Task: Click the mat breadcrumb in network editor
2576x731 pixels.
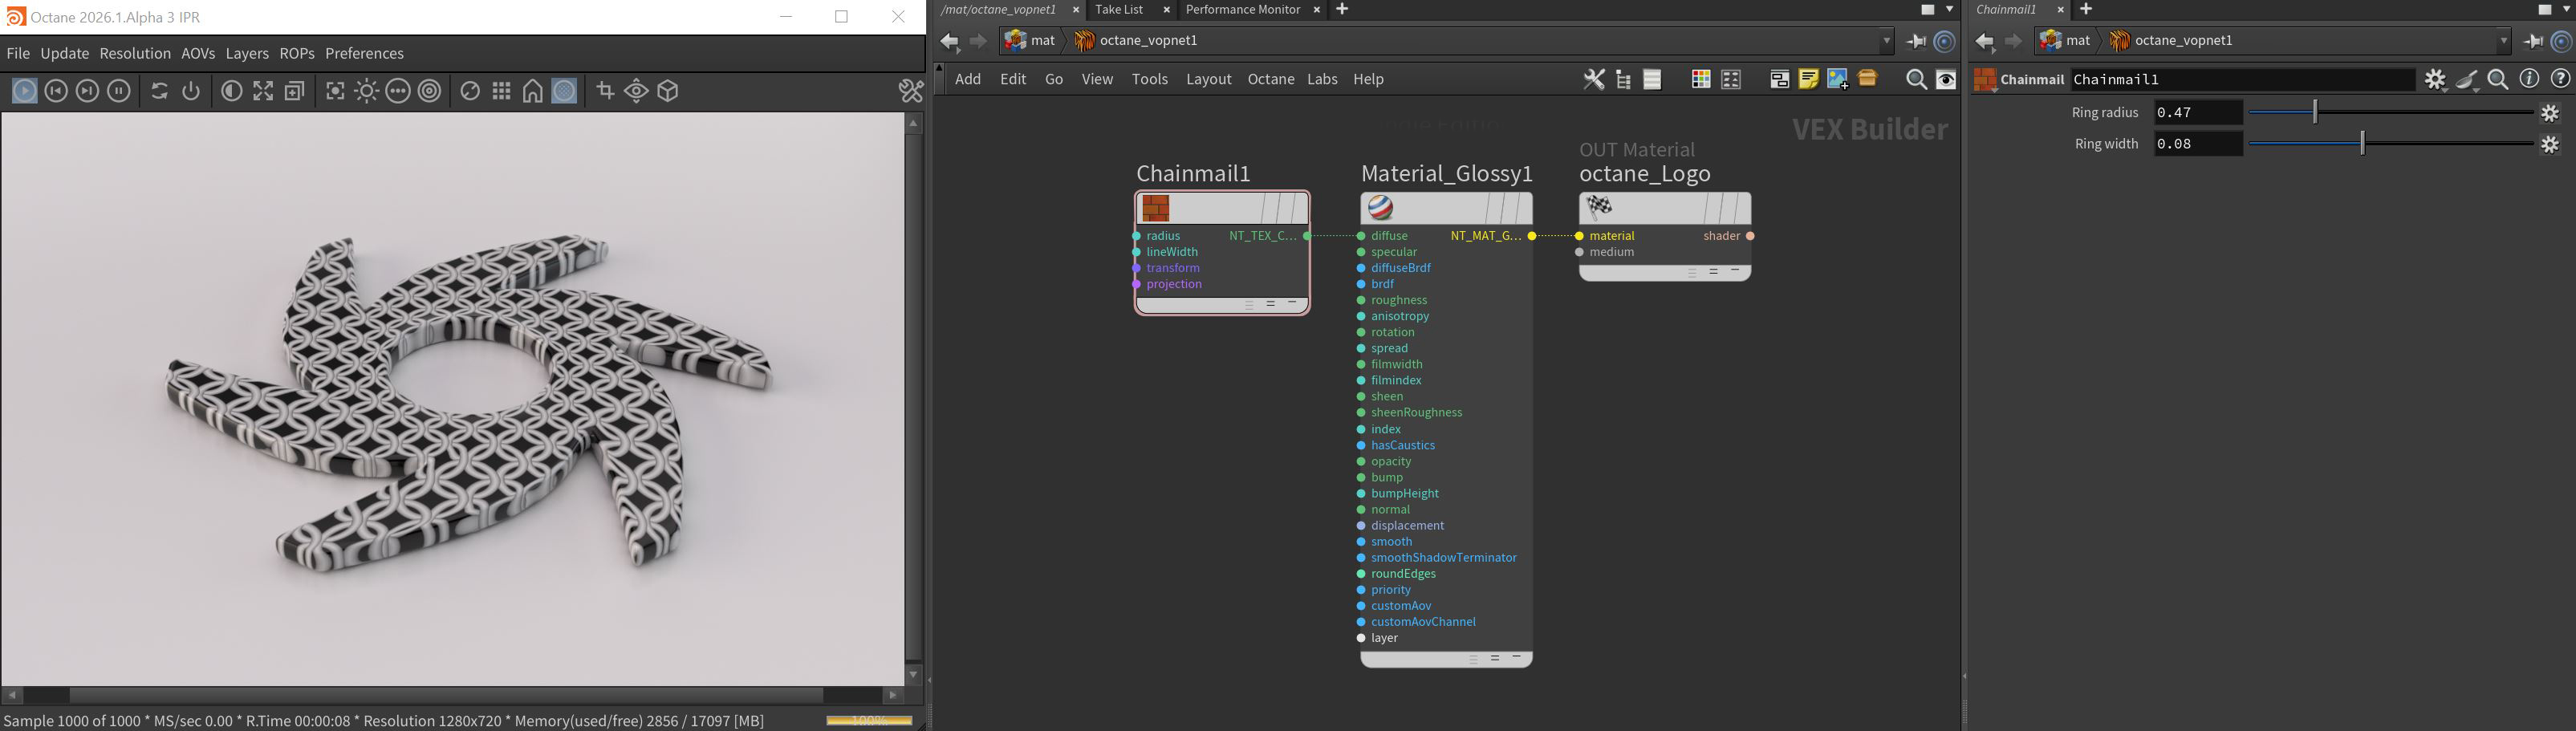Action: point(1031,41)
